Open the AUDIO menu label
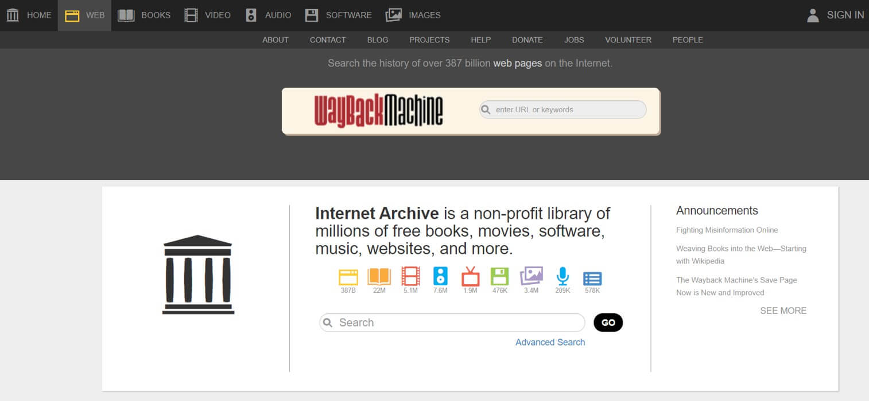Screen dimensions: 869x401 tap(278, 15)
